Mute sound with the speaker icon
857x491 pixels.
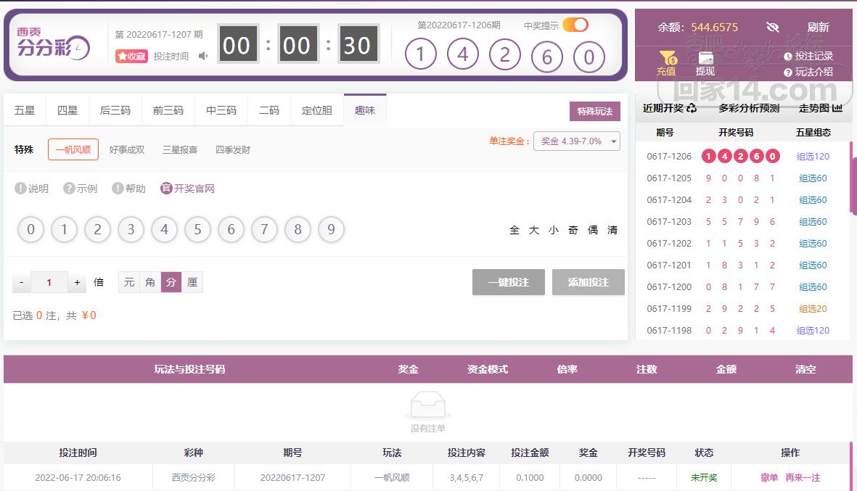(x=203, y=57)
